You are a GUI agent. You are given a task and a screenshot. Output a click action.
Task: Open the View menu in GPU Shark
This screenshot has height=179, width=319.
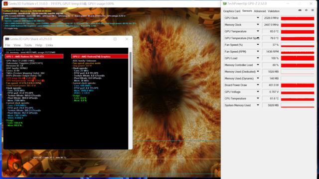point(17,45)
